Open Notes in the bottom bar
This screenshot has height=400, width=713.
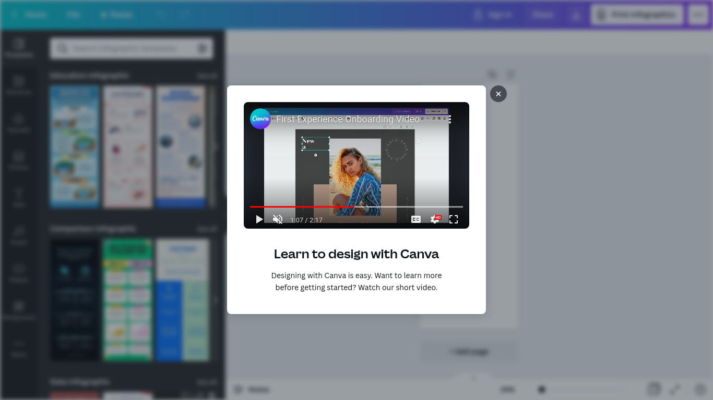point(252,390)
